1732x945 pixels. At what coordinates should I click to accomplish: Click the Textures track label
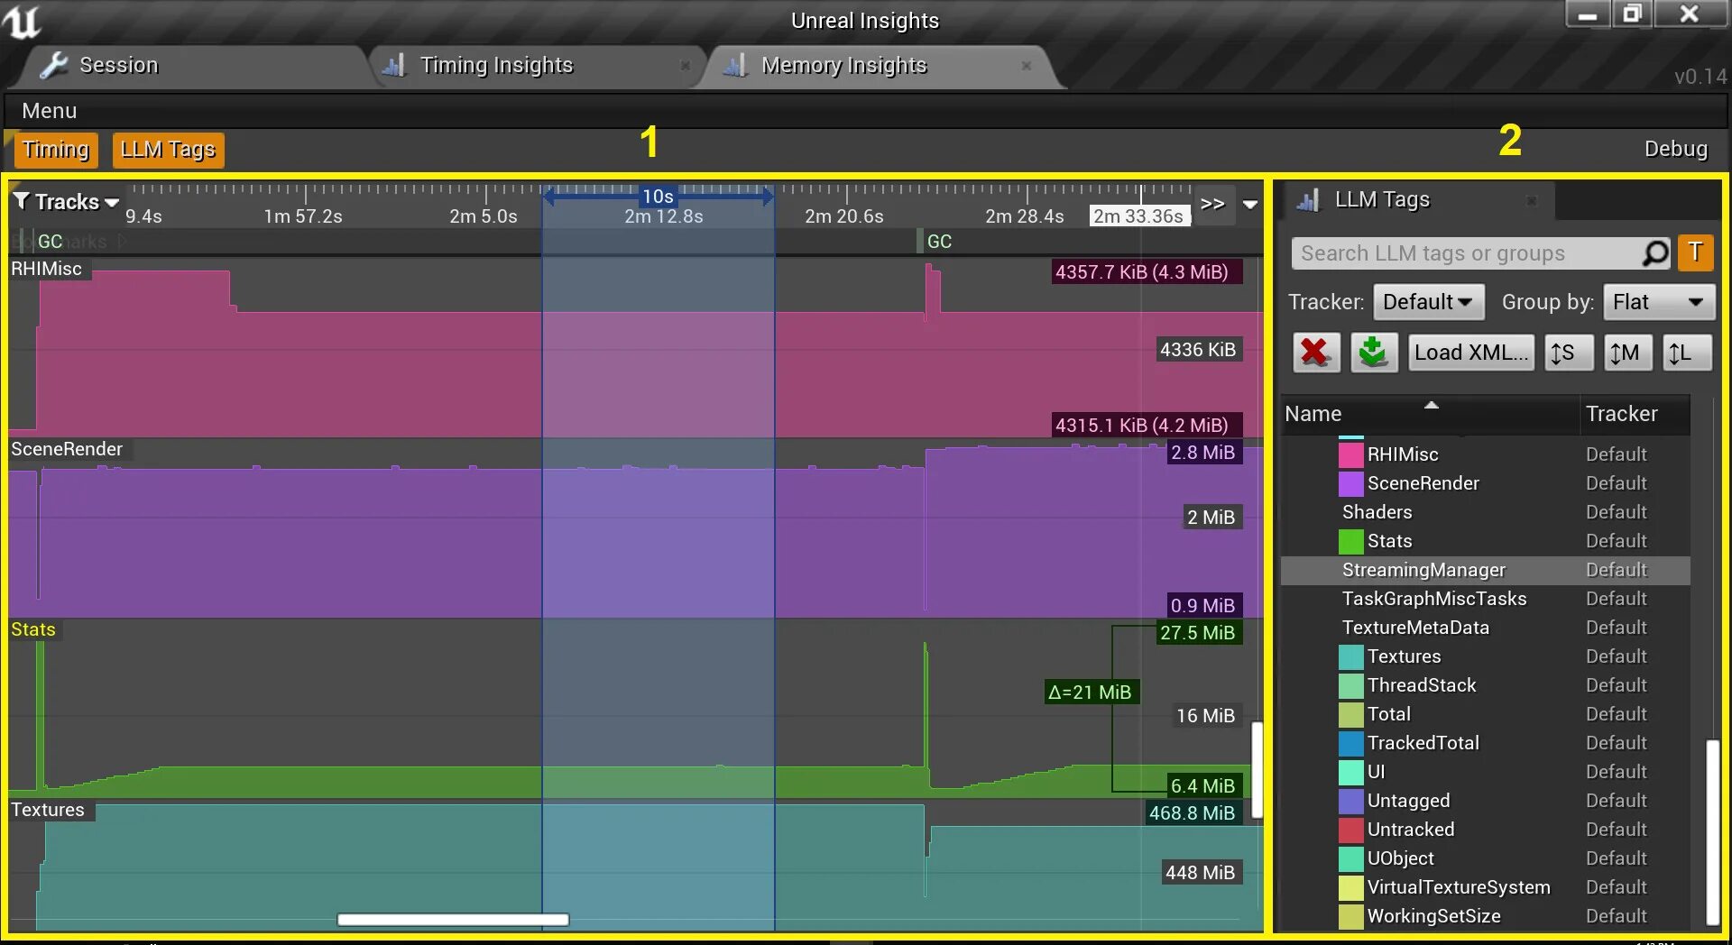pyautogui.click(x=48, y=810)
